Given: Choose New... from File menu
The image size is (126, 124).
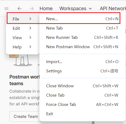Looking at the screenshot, I should tap(82, 19).
